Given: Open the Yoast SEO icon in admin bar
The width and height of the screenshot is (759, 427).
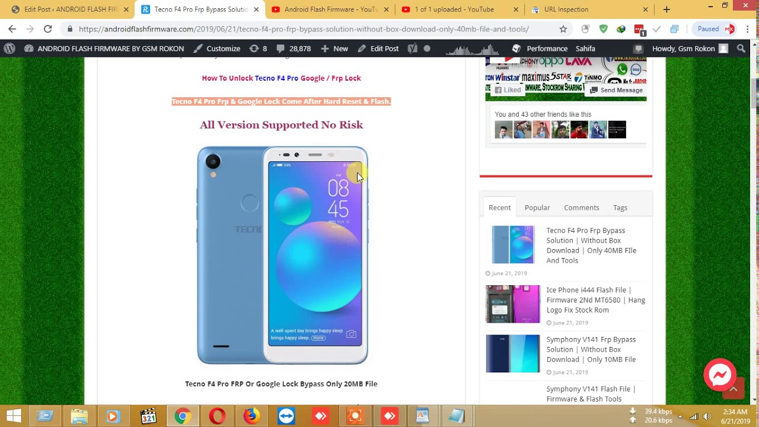Looking at the screenshot, I should coord(413,49).
